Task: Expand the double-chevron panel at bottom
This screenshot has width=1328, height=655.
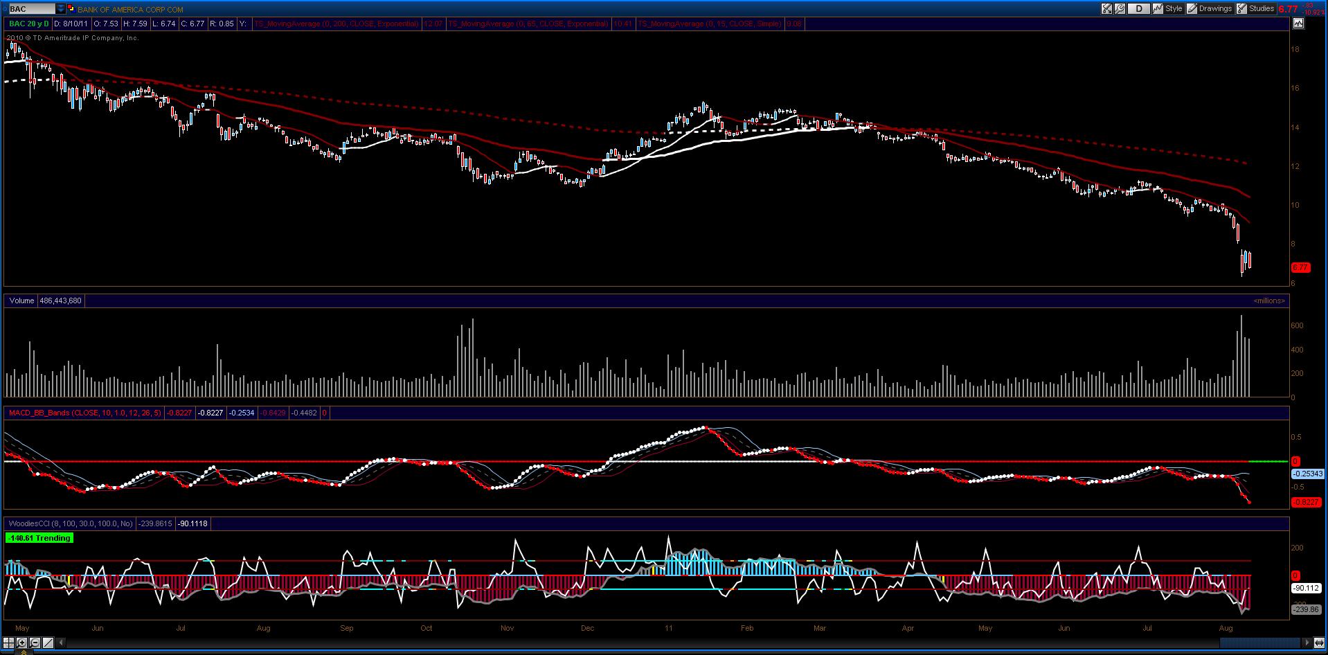Action: coord(24,652)
